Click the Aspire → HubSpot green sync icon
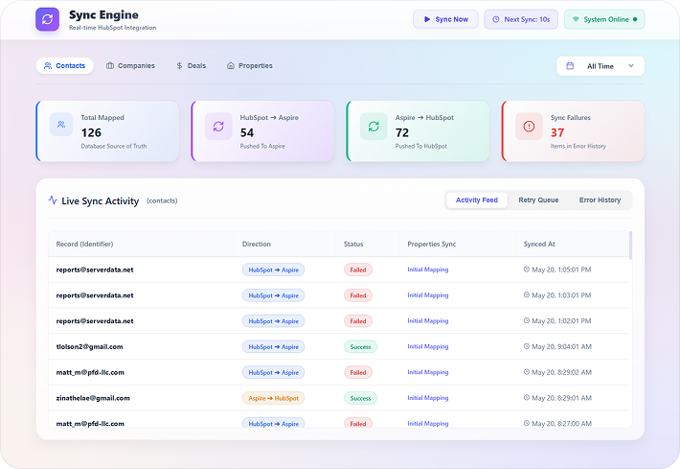 [374, 127]
